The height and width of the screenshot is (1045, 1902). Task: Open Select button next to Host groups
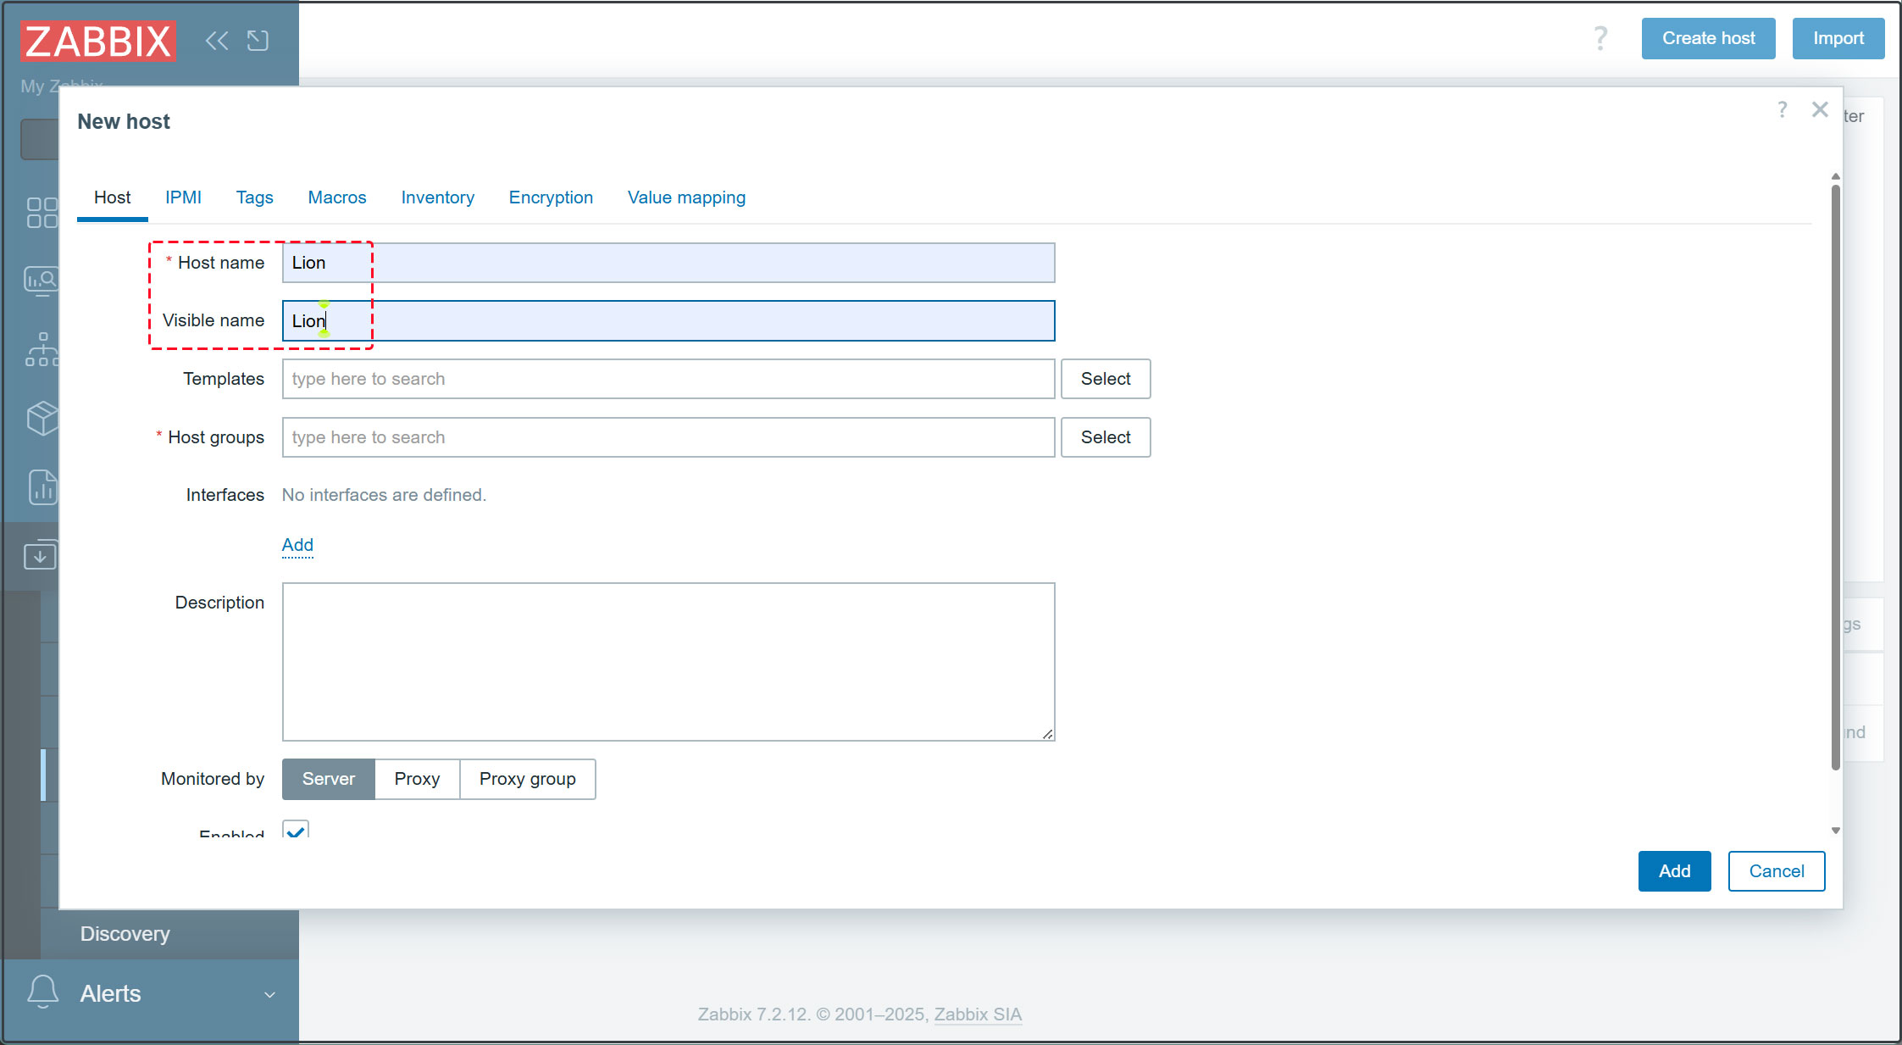1105,437
